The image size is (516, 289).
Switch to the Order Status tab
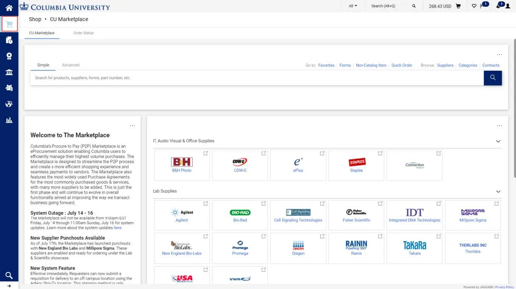84,33
